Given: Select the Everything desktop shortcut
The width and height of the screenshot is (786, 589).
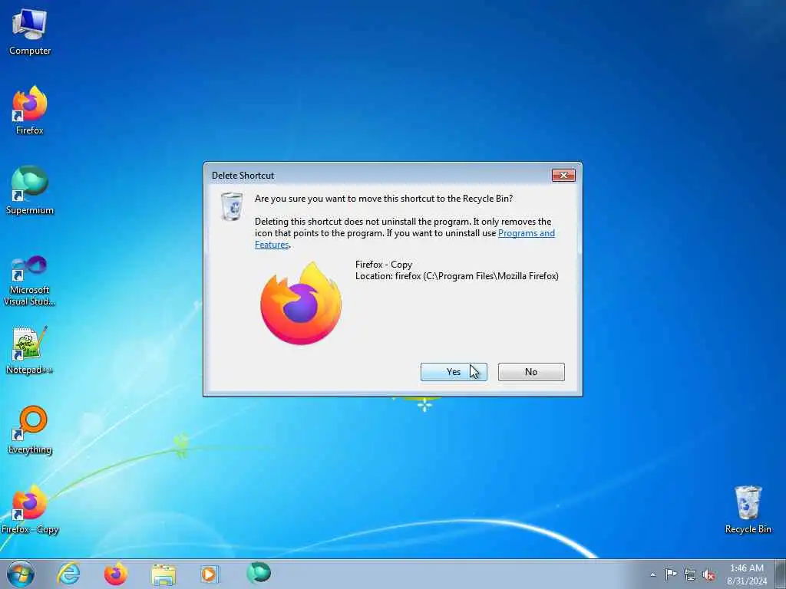Looking at the screenshot, I should pyautogui.click(x=30, y=429).
